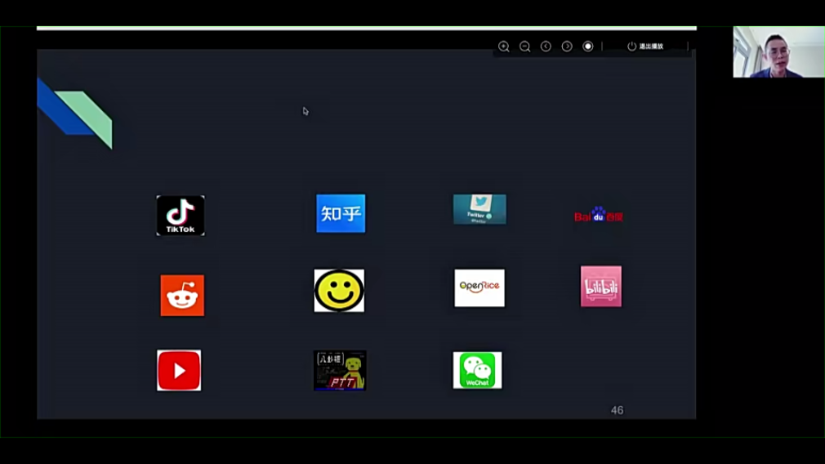Open the OpenRice logo
Viewport: 825px width, 464px height.
[479, 288]
